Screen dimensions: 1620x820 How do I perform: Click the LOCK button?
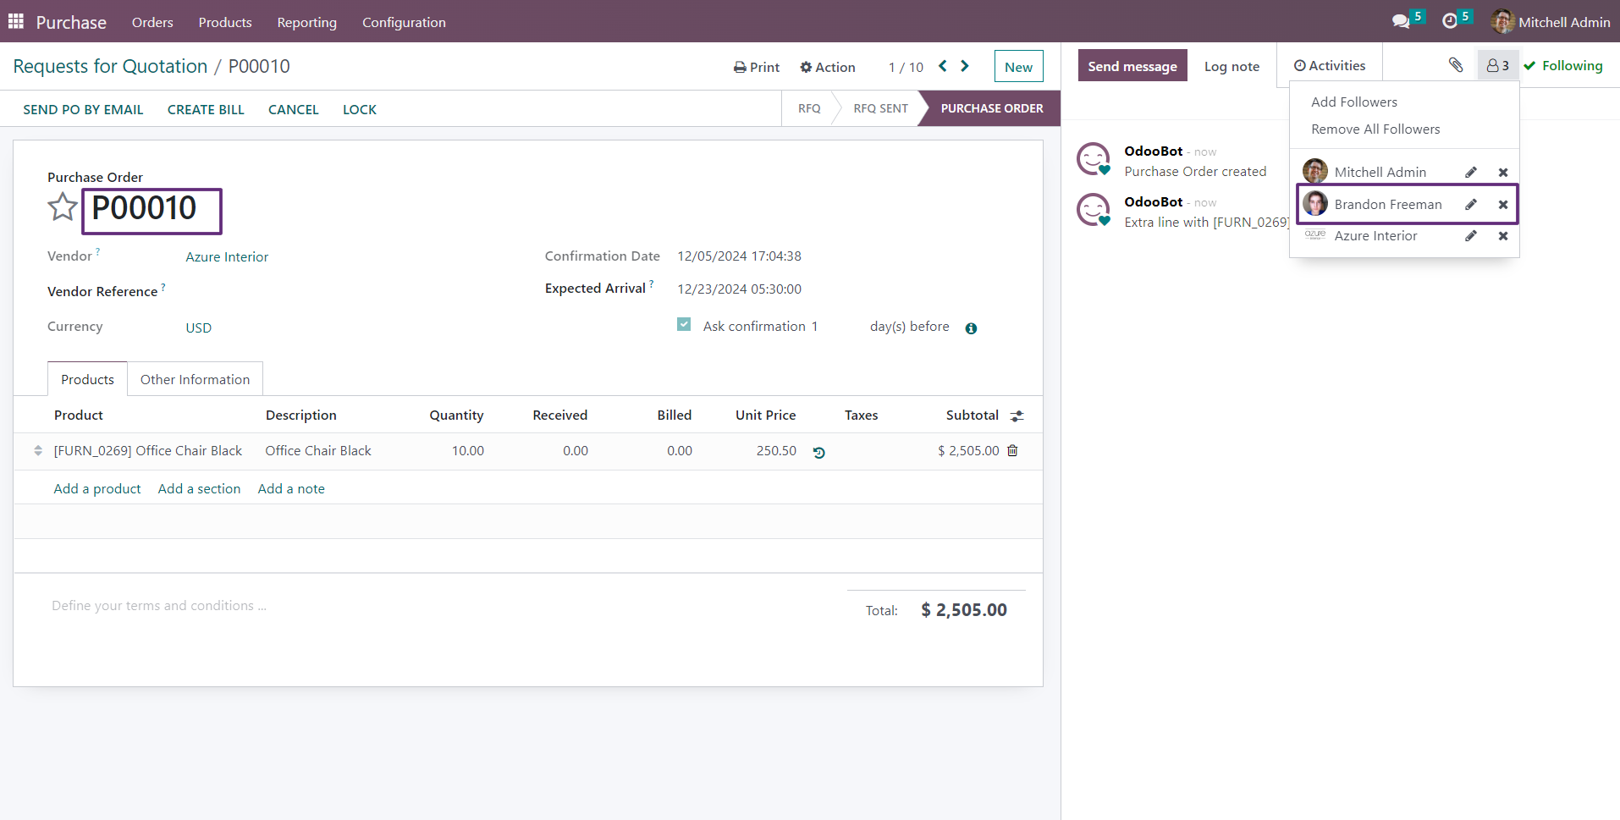click(360, 109)
